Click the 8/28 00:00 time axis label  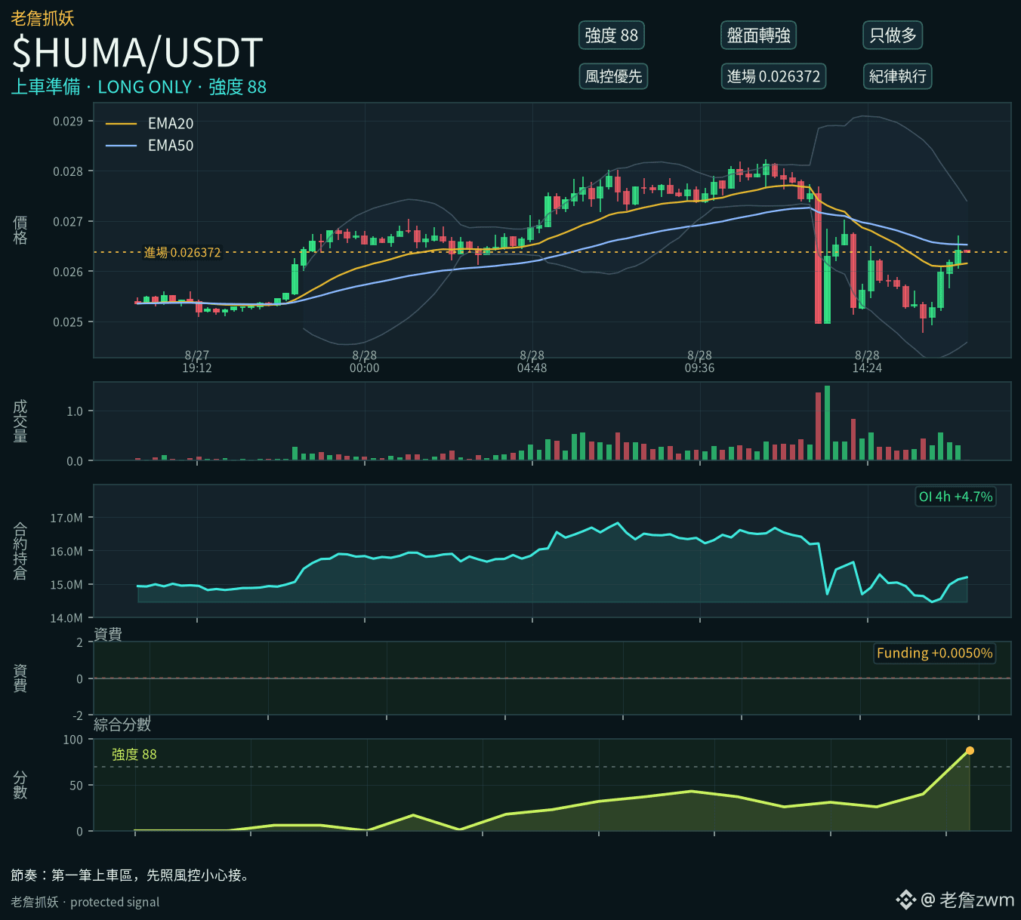click(x=365, y=362)
